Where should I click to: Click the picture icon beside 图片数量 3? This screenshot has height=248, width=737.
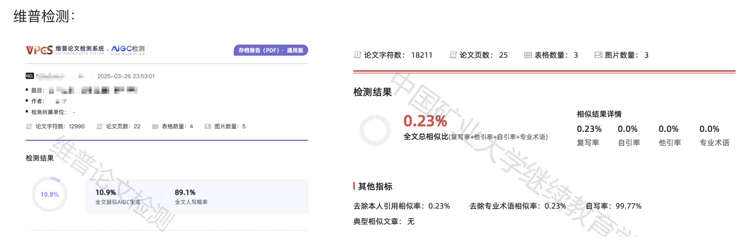tap(598, 55)
